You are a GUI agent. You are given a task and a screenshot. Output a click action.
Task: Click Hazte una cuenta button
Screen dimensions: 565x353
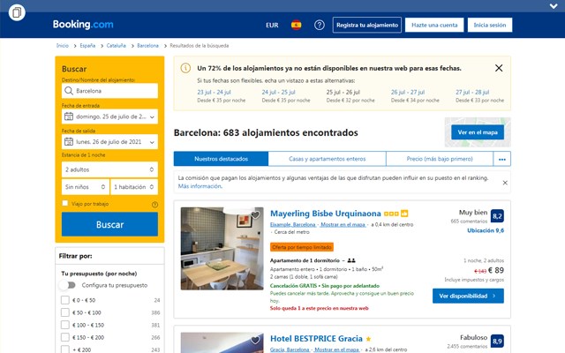[x=434, y=25]
